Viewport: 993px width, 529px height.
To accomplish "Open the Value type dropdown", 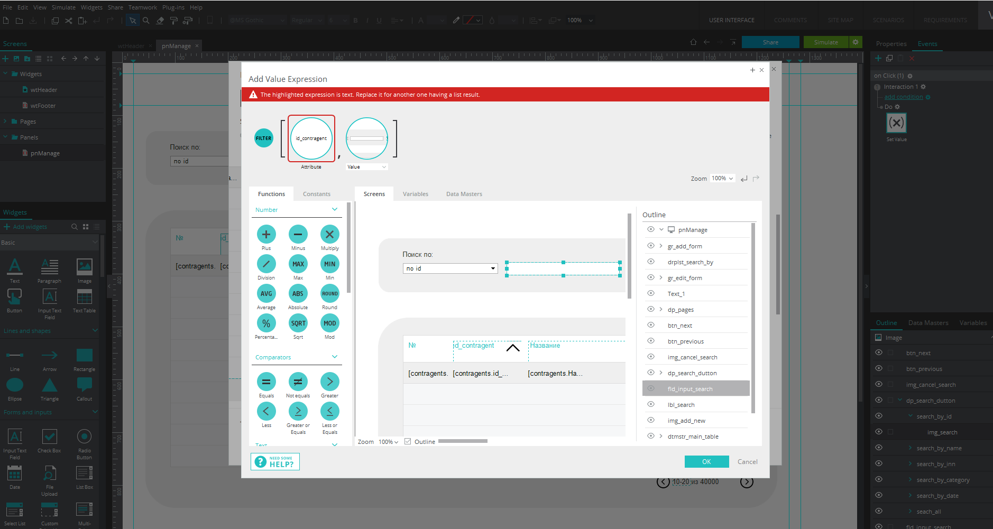I will 367,167.
